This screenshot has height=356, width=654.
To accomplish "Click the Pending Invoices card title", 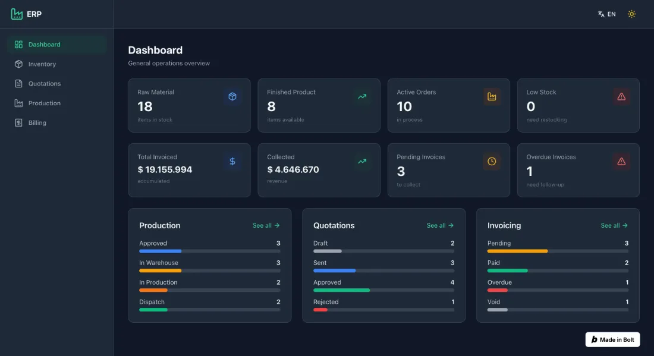I will click(421, 157).
